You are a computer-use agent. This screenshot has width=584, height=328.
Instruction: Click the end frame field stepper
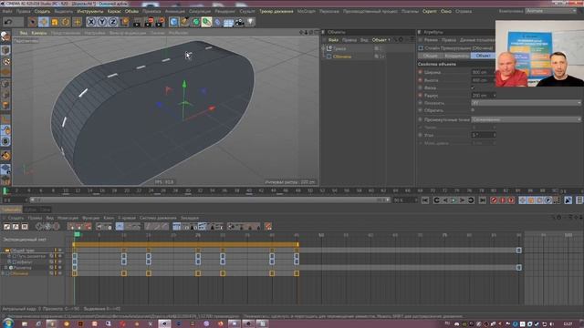coord(416,200)
